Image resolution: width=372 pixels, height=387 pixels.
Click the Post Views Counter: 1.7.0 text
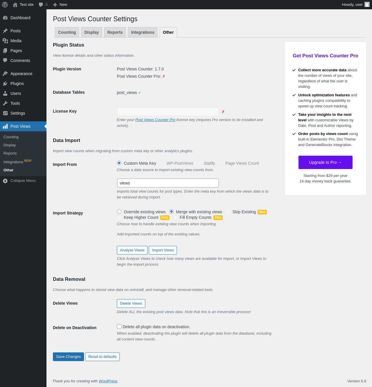pyautogui.click(x=140, y=69)
